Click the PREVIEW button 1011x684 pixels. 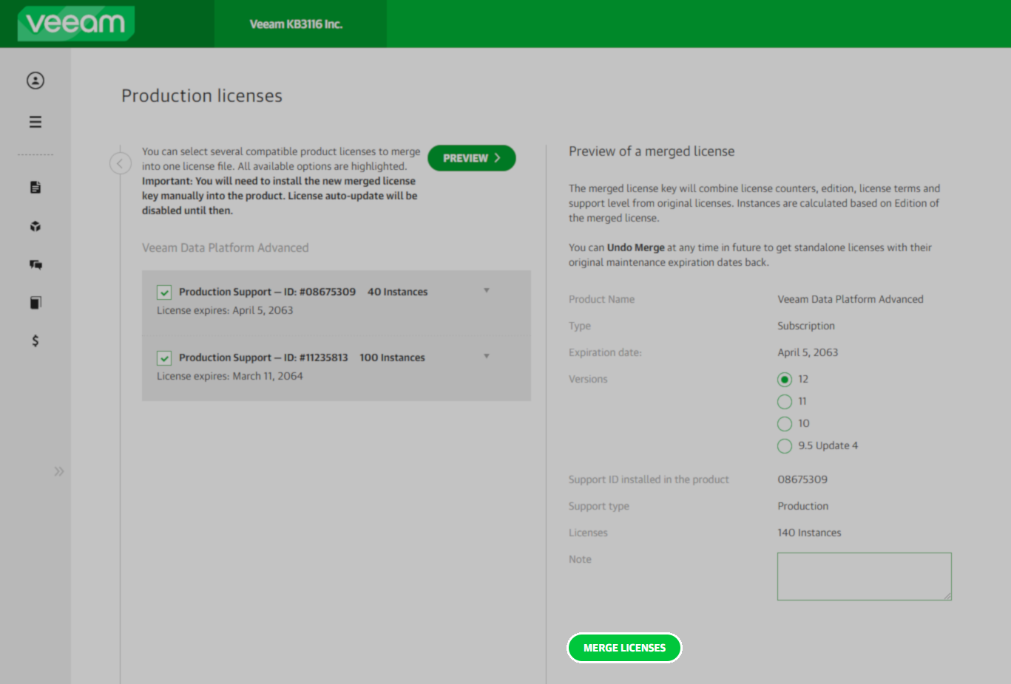[471, 157]
